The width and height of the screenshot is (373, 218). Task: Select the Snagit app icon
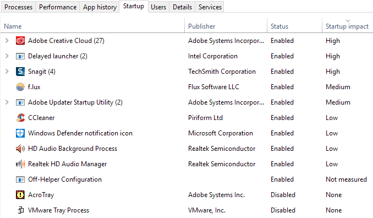pos(20,72)
